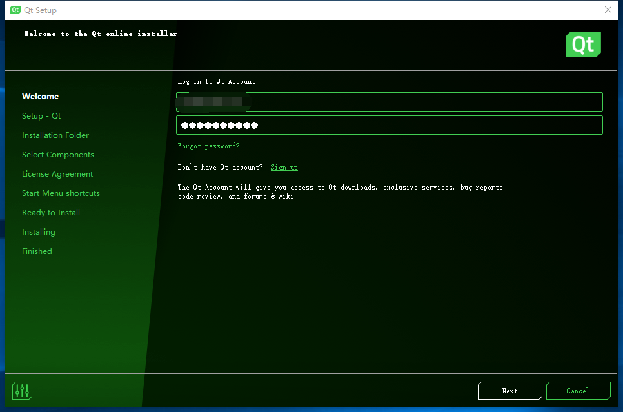This screenshot has height=412, width=623.
Task: Select the Select Components step
Action: (58, 155)
